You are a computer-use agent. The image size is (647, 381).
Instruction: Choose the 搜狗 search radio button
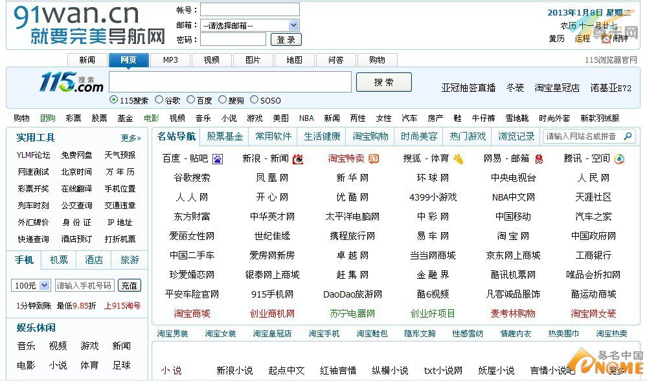[x=222, y=100]
